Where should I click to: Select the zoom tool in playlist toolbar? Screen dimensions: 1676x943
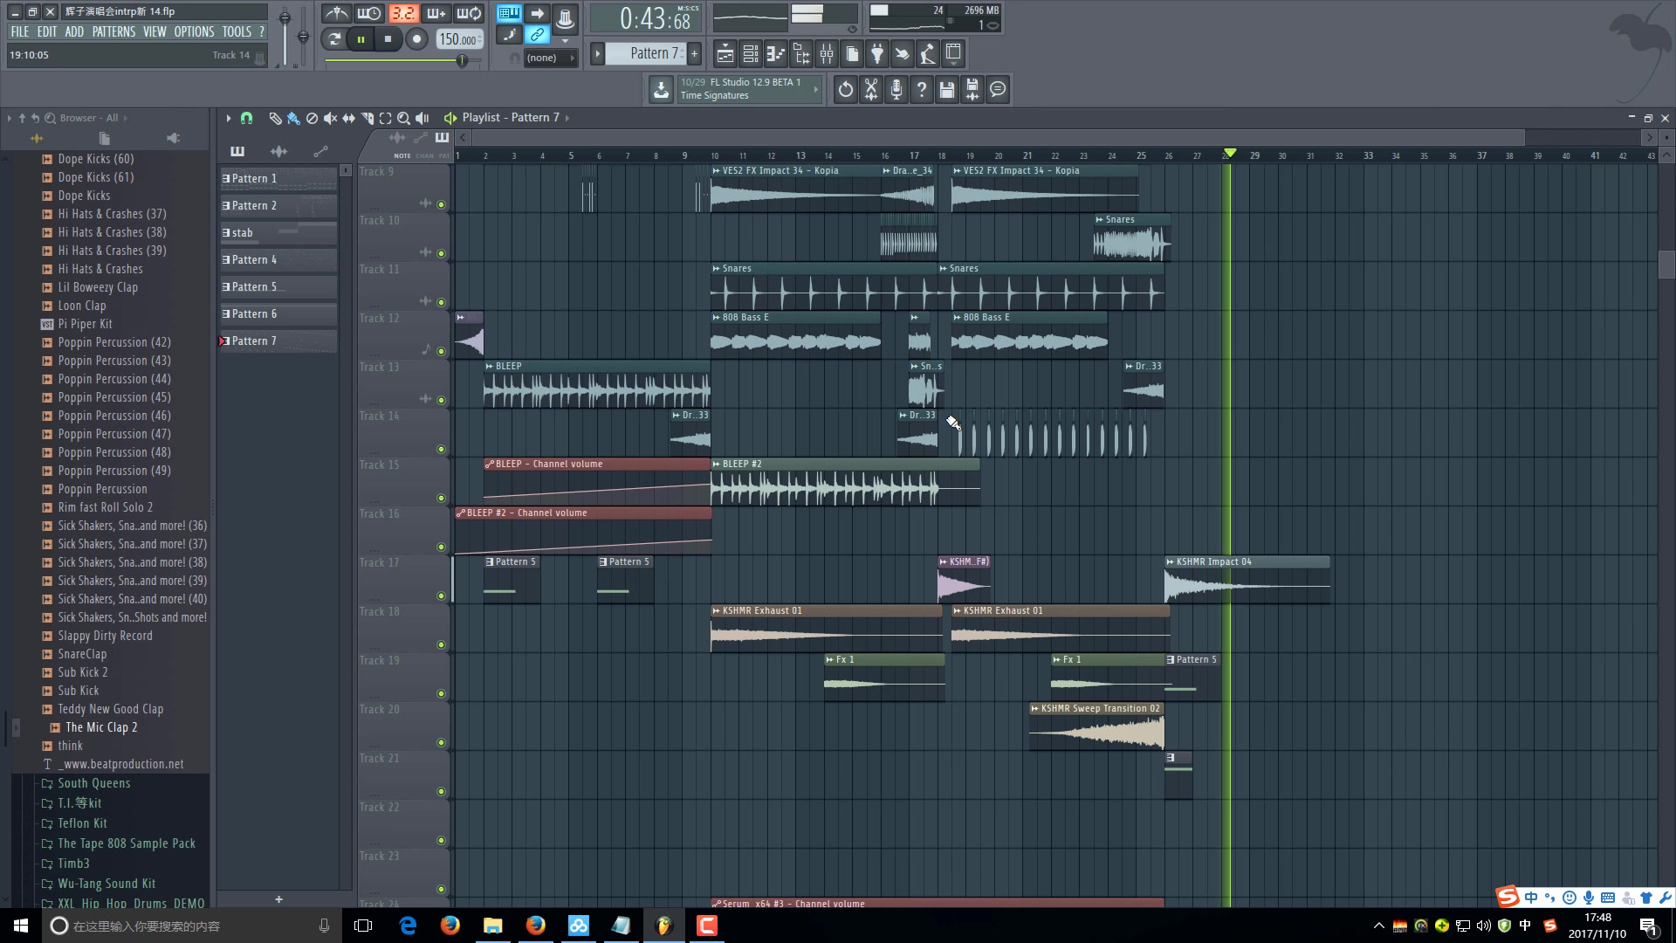coord(403,118)
